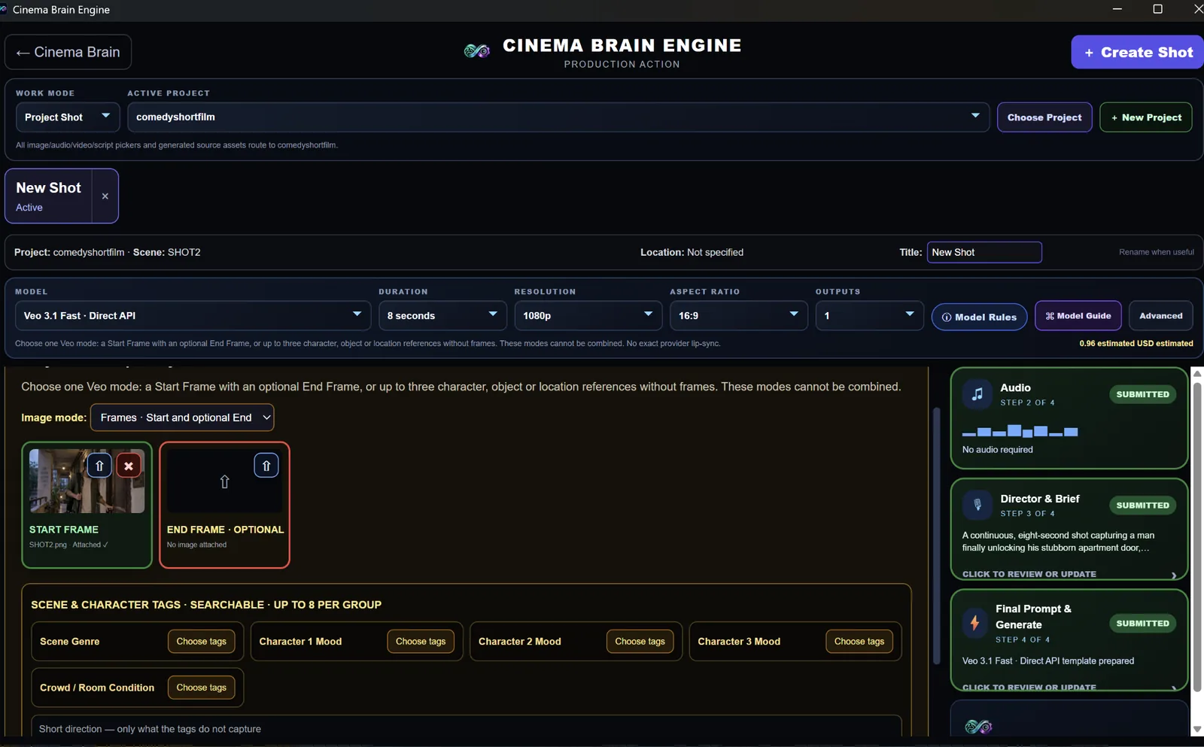Select the New Shot Active tab
This screenshot has width=1204, height=747.
(49, 196)
